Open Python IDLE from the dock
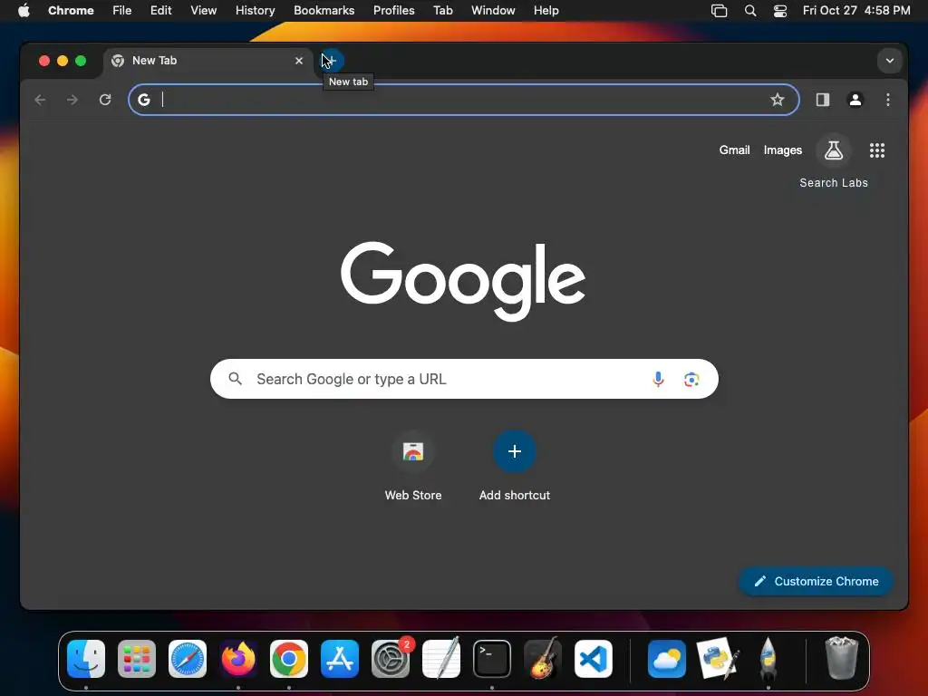928x696 pixels. pyautogui.click(x=718, y=659)
